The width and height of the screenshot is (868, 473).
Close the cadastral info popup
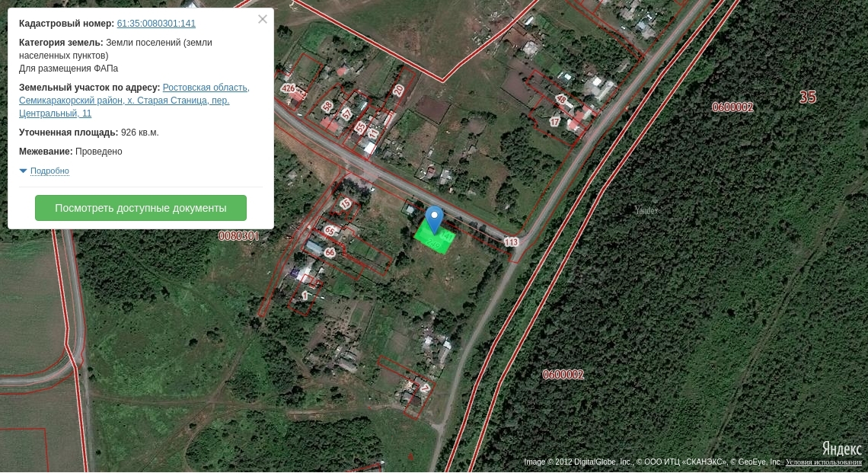263,20
